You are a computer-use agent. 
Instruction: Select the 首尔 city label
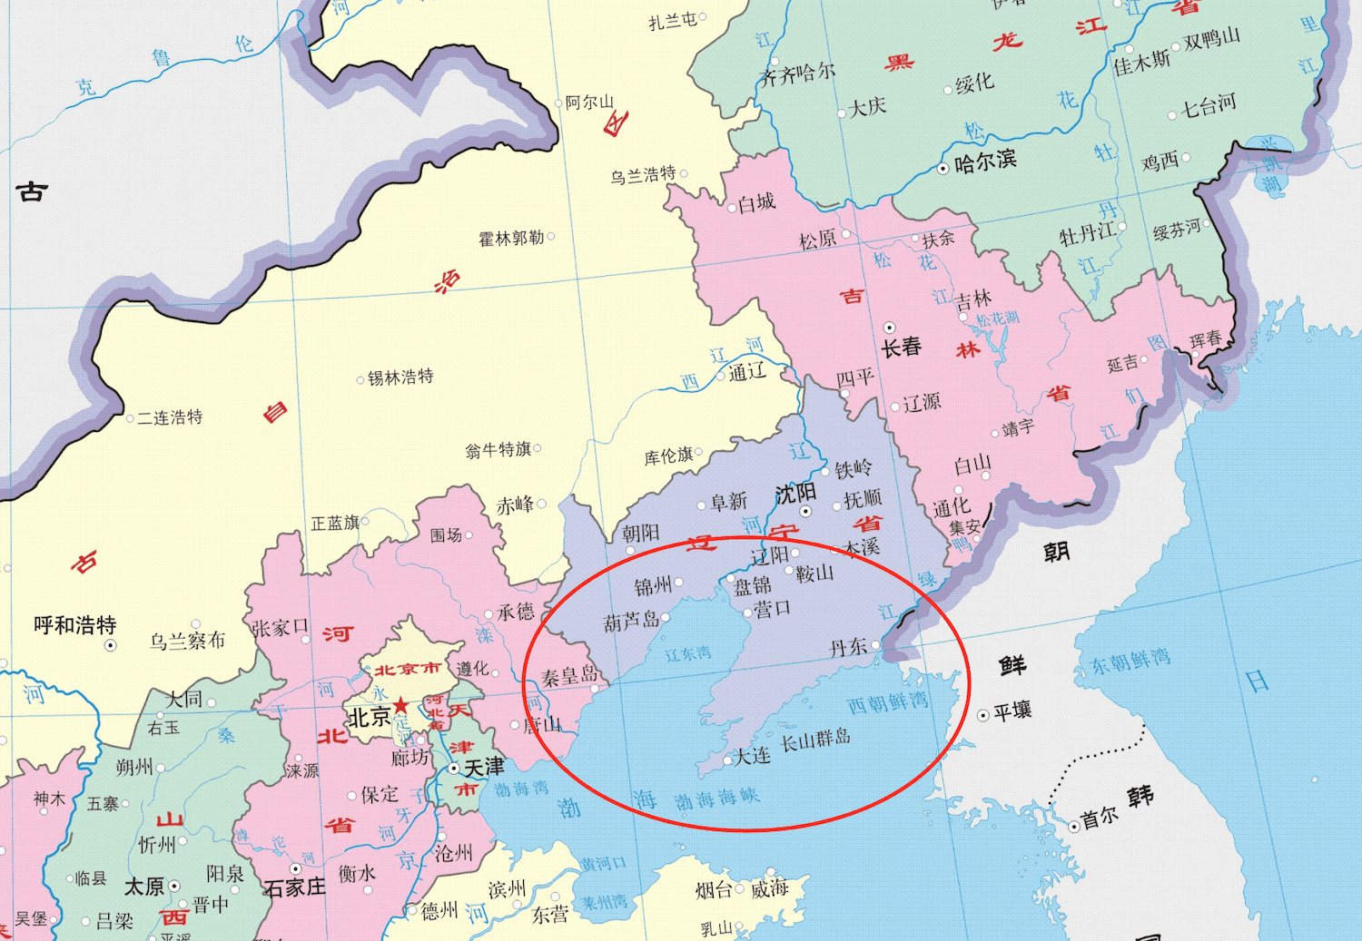(x=1100, y=818)
